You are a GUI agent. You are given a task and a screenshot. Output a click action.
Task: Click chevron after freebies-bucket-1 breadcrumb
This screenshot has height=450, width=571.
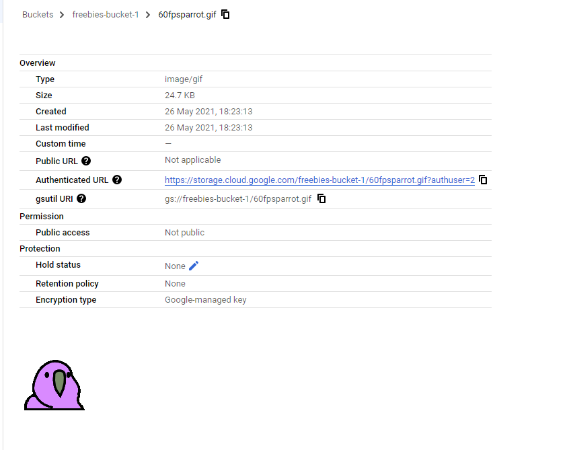tap(148, 15)
